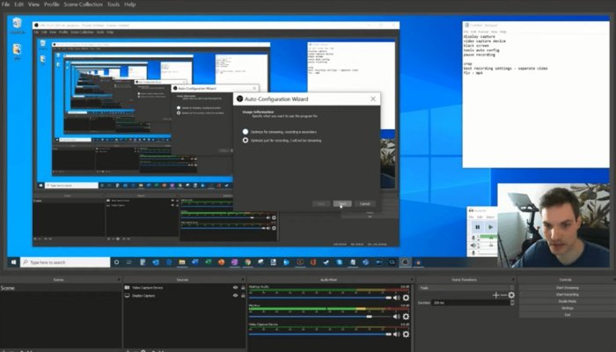616x352 pixels.
Task: Open transition properties gear icon
Action: click(511, 295)
